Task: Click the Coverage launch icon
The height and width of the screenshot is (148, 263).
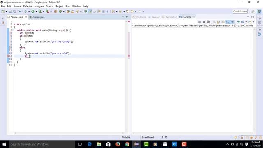Action: click(40, 12)
